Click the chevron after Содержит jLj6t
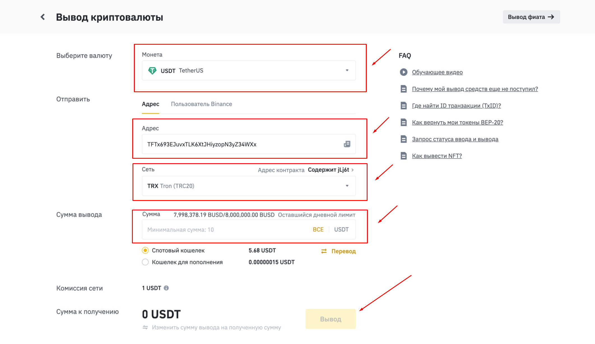This screenshot has height=344, width=595. coord(352,170)
